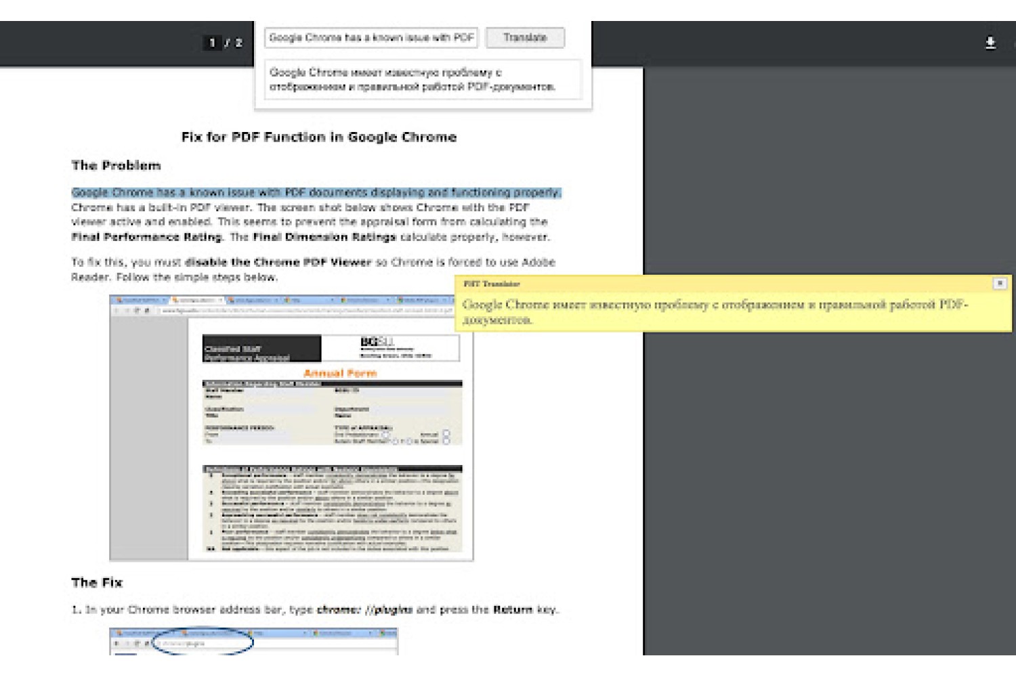This screenshot has height=677, width=1016.
Task: Click the translated Russian text box
Action: [x=423, y=80]
